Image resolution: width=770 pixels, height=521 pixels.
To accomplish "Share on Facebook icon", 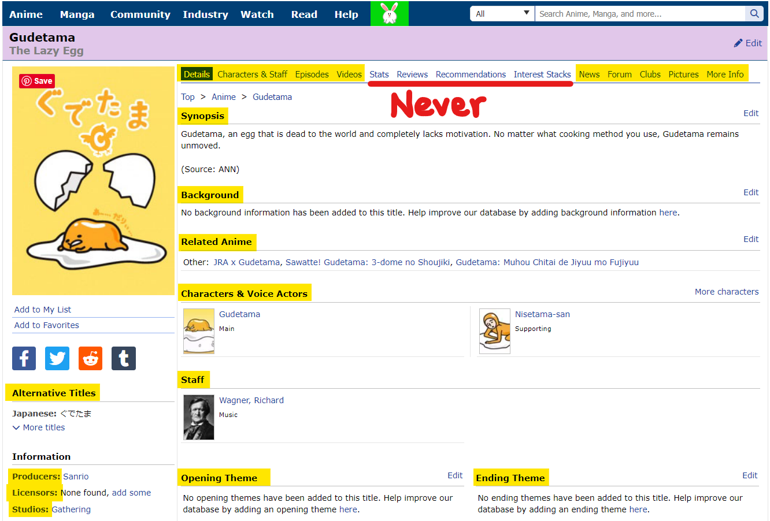I will (x=24, y=358).
